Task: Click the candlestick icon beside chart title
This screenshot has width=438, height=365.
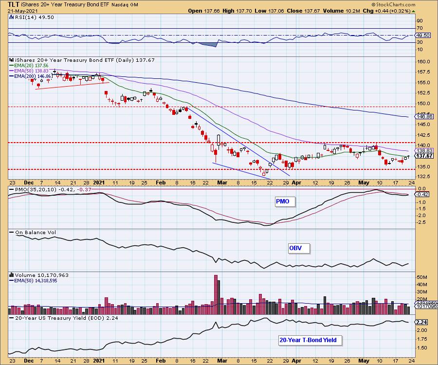Action: 12,60
